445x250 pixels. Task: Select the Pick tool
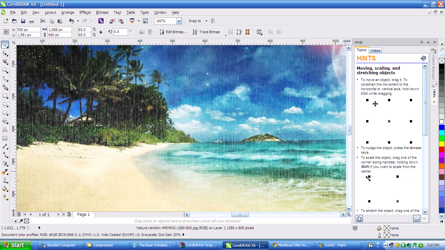(x=5, y=44)
